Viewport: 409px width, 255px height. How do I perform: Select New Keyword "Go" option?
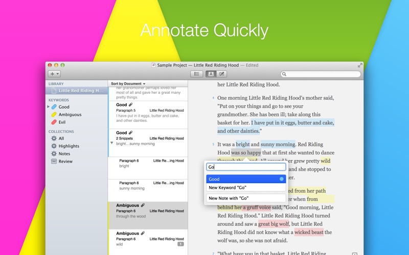(246, 188)
